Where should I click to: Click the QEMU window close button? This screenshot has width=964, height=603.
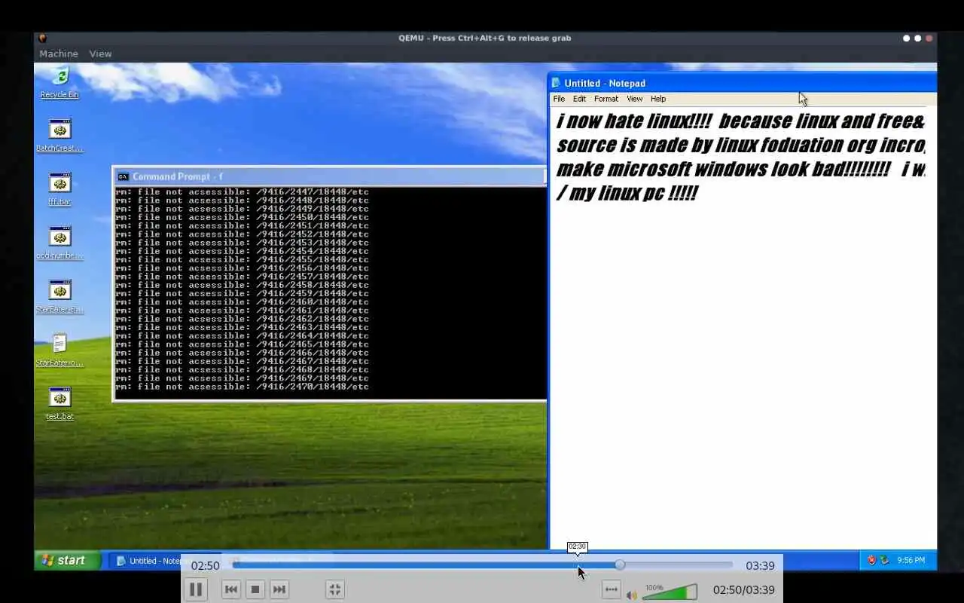coord(929,38)
